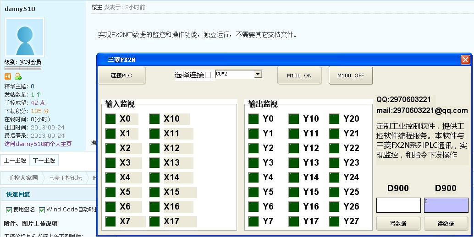The image size is (474, 237).
Task: Select the COM2 combo box field
Action: [234, 74]
